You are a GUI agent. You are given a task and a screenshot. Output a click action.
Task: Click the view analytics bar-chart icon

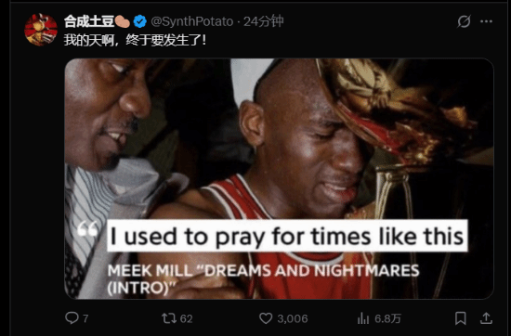363,318
